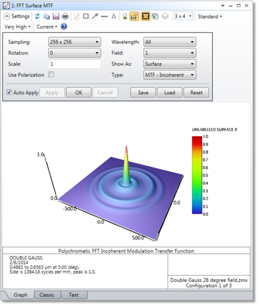This screenshot has width=258, height=305.
Task: Click the window title bar dropdown arrow
Action: 223,6
